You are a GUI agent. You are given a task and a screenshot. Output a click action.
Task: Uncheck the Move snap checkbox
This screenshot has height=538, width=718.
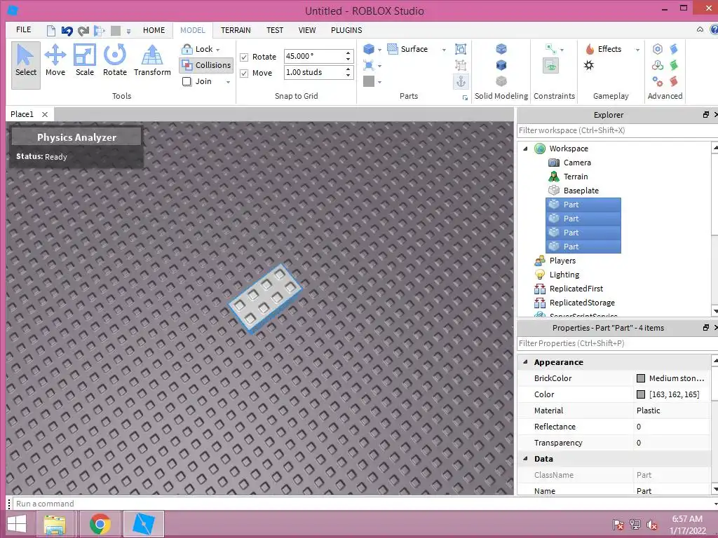[244, 73]
